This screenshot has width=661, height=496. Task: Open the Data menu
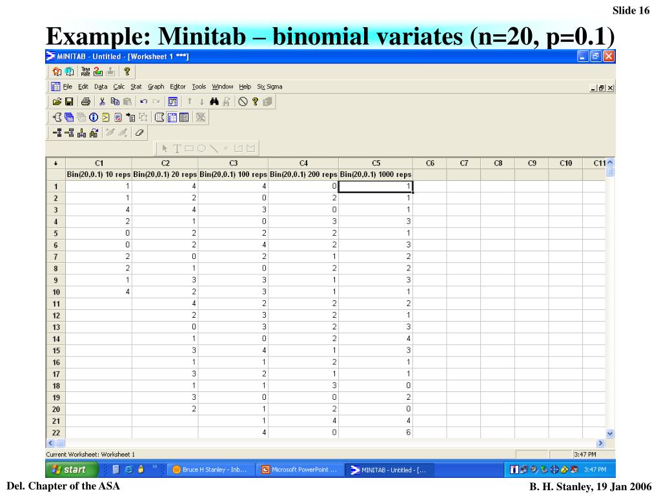point(101,87)
